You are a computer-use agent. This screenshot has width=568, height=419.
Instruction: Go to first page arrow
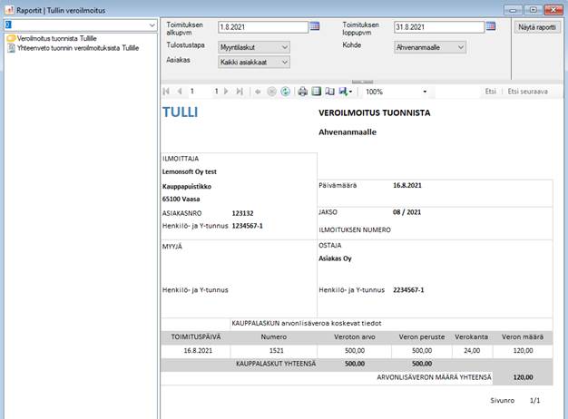pyautogui.click(x=166, y=92)
